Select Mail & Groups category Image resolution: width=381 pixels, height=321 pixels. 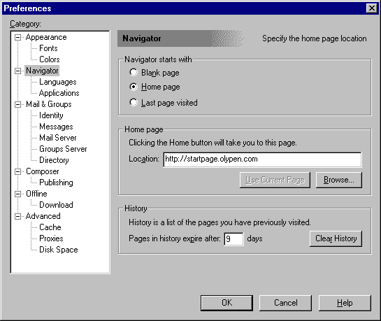49,104
